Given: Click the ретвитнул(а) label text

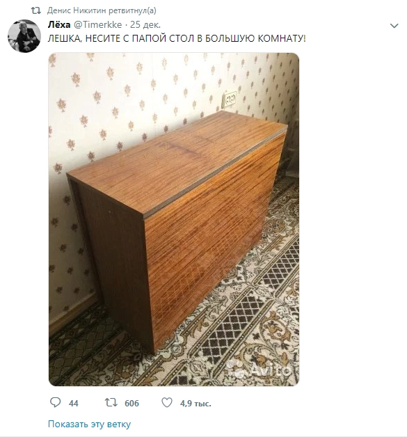Looking at the screenshot, I should 132,10.
